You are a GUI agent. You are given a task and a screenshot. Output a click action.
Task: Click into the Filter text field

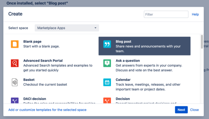pyautogui.click(x=166, y=14)
